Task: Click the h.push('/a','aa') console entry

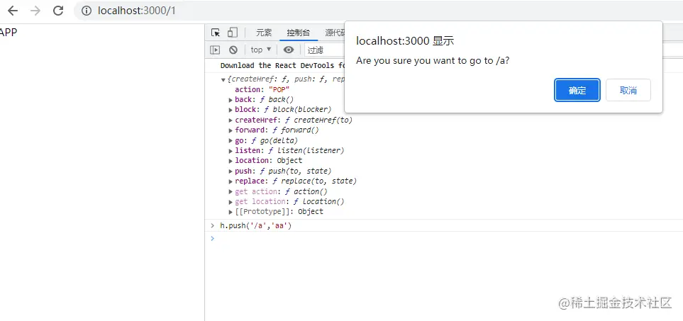Action: click(255, 226)
